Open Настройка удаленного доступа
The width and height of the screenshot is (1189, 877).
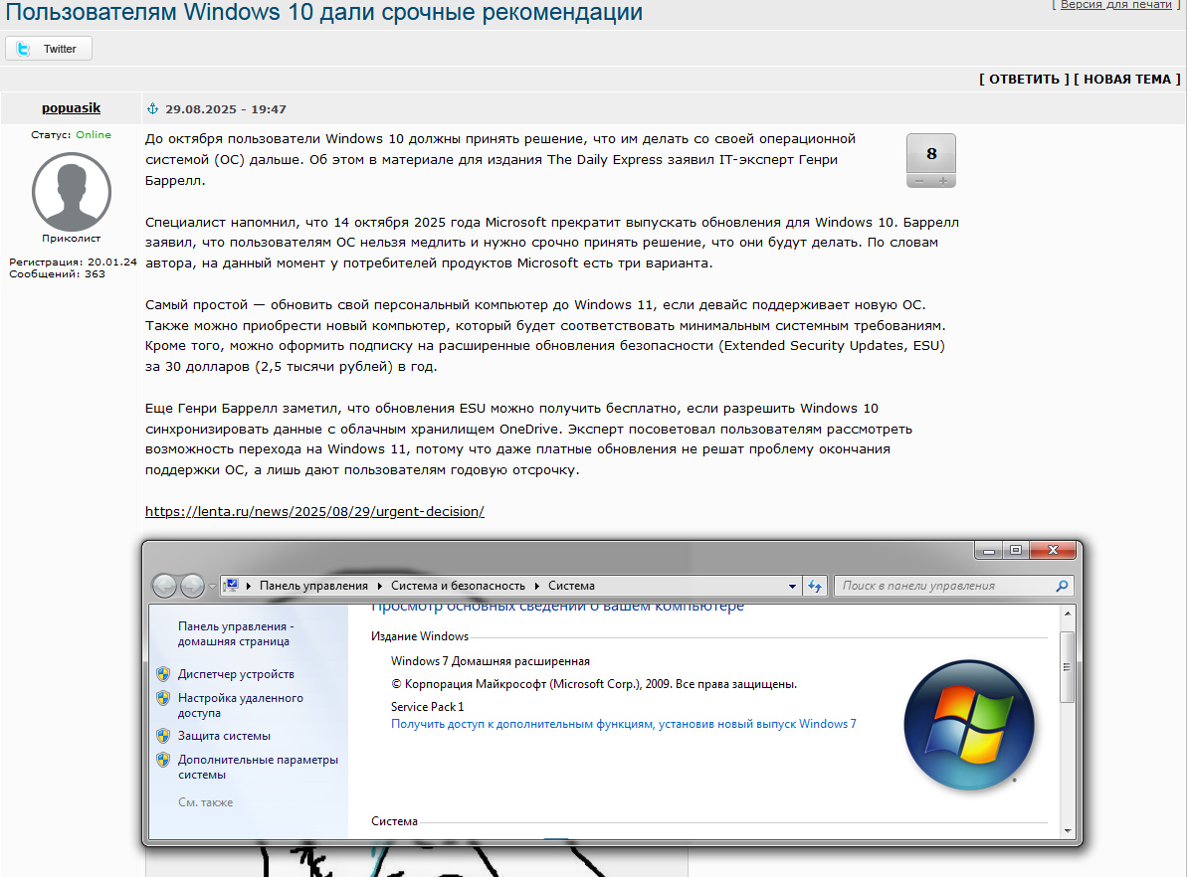(241, 705)
